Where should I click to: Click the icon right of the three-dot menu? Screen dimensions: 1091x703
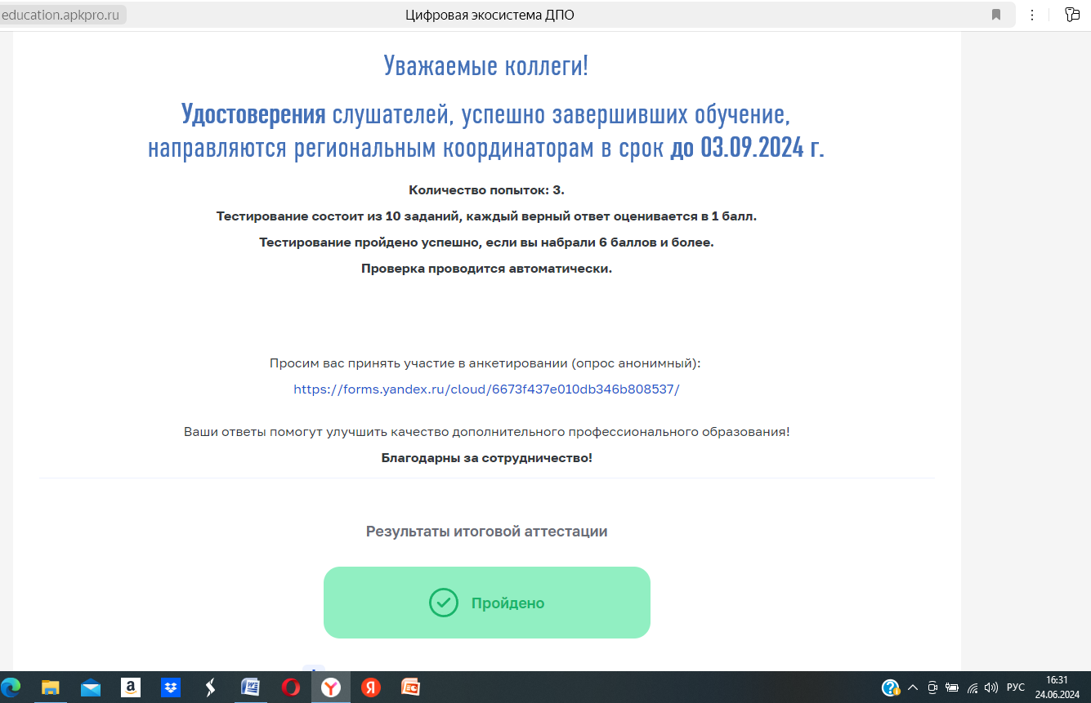1072,15
